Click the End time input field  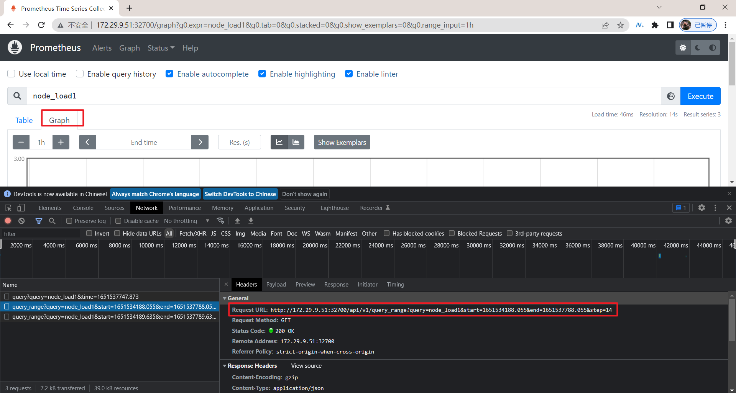144,142
